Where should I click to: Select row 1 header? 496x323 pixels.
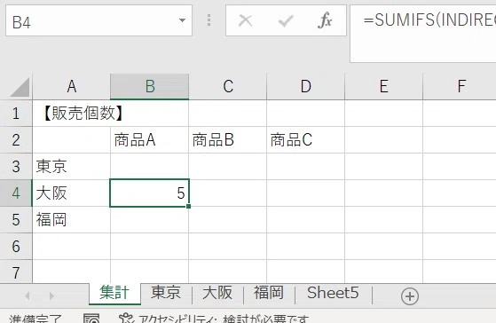pos(16,114)
